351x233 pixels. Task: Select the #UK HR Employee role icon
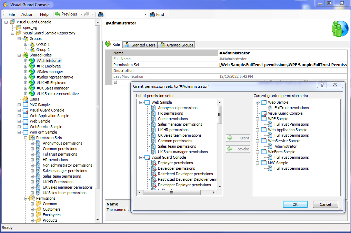pyautogui.click(x=32, y=83)
